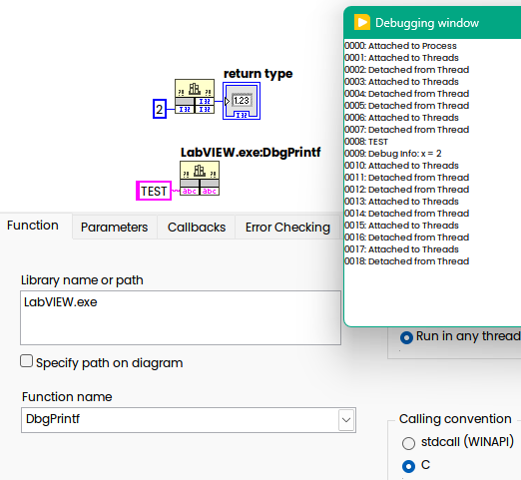Viewport: 521px width, 480px height.
Task: Click the Library name or path label
Action: tap(82, 280)
